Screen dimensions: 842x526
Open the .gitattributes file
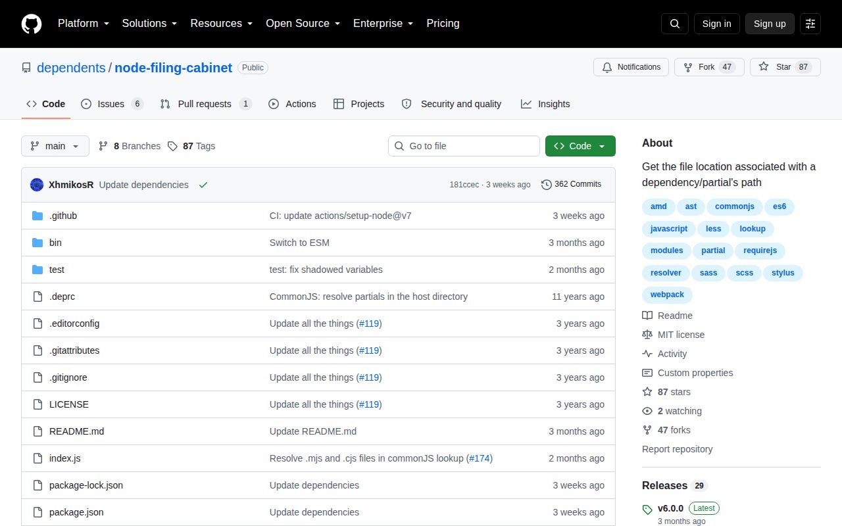[74, 350]
